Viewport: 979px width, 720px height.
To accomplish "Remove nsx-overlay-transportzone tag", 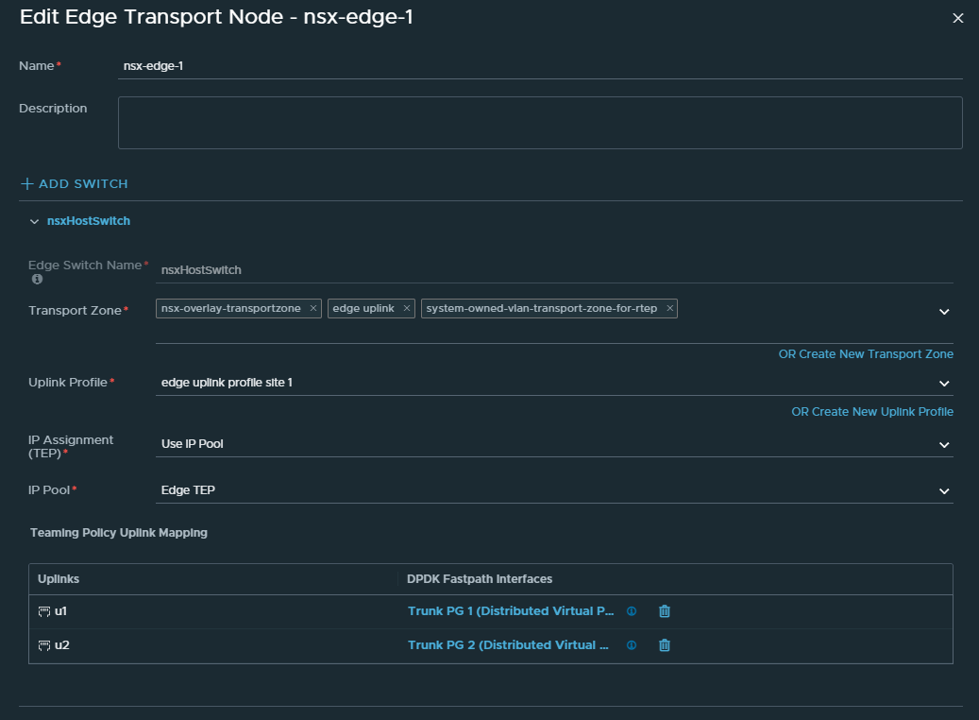I will [x=313, y=308].
